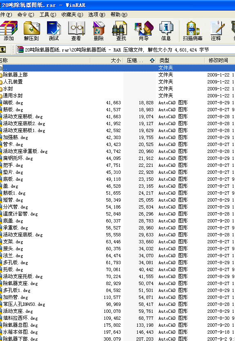Sort by the 修改时间 column header
Screen dimensions: 235x341
pyautogui.click(x=220, y=60)
